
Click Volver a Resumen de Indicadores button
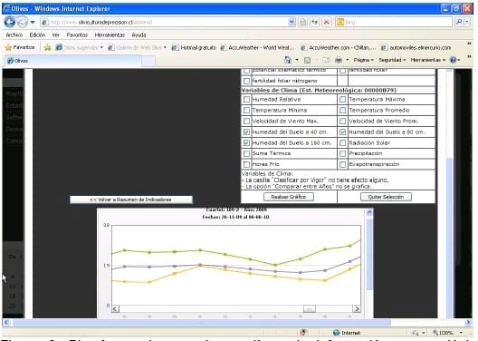[x=131, y=200]
